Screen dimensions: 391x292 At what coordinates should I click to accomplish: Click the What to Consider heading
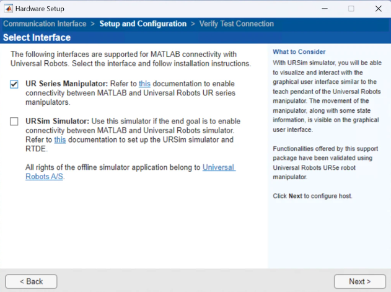[299, 52]
